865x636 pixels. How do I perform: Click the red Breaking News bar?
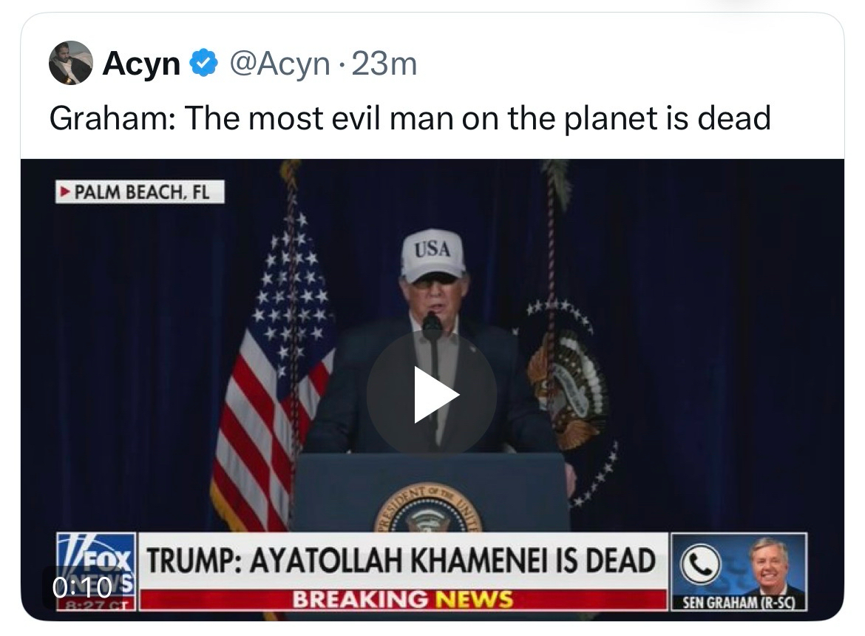pyautogui.click(x=403, y=599)
